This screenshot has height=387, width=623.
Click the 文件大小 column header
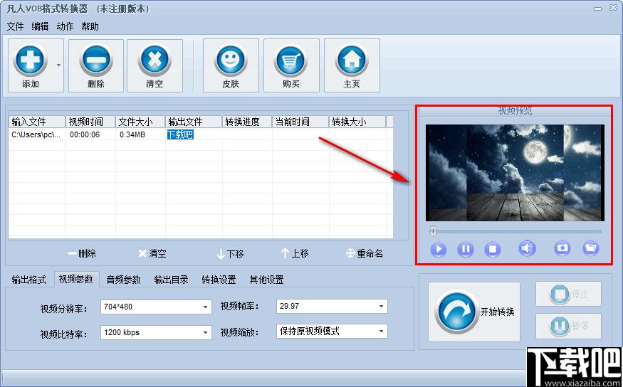pos(140,122)
